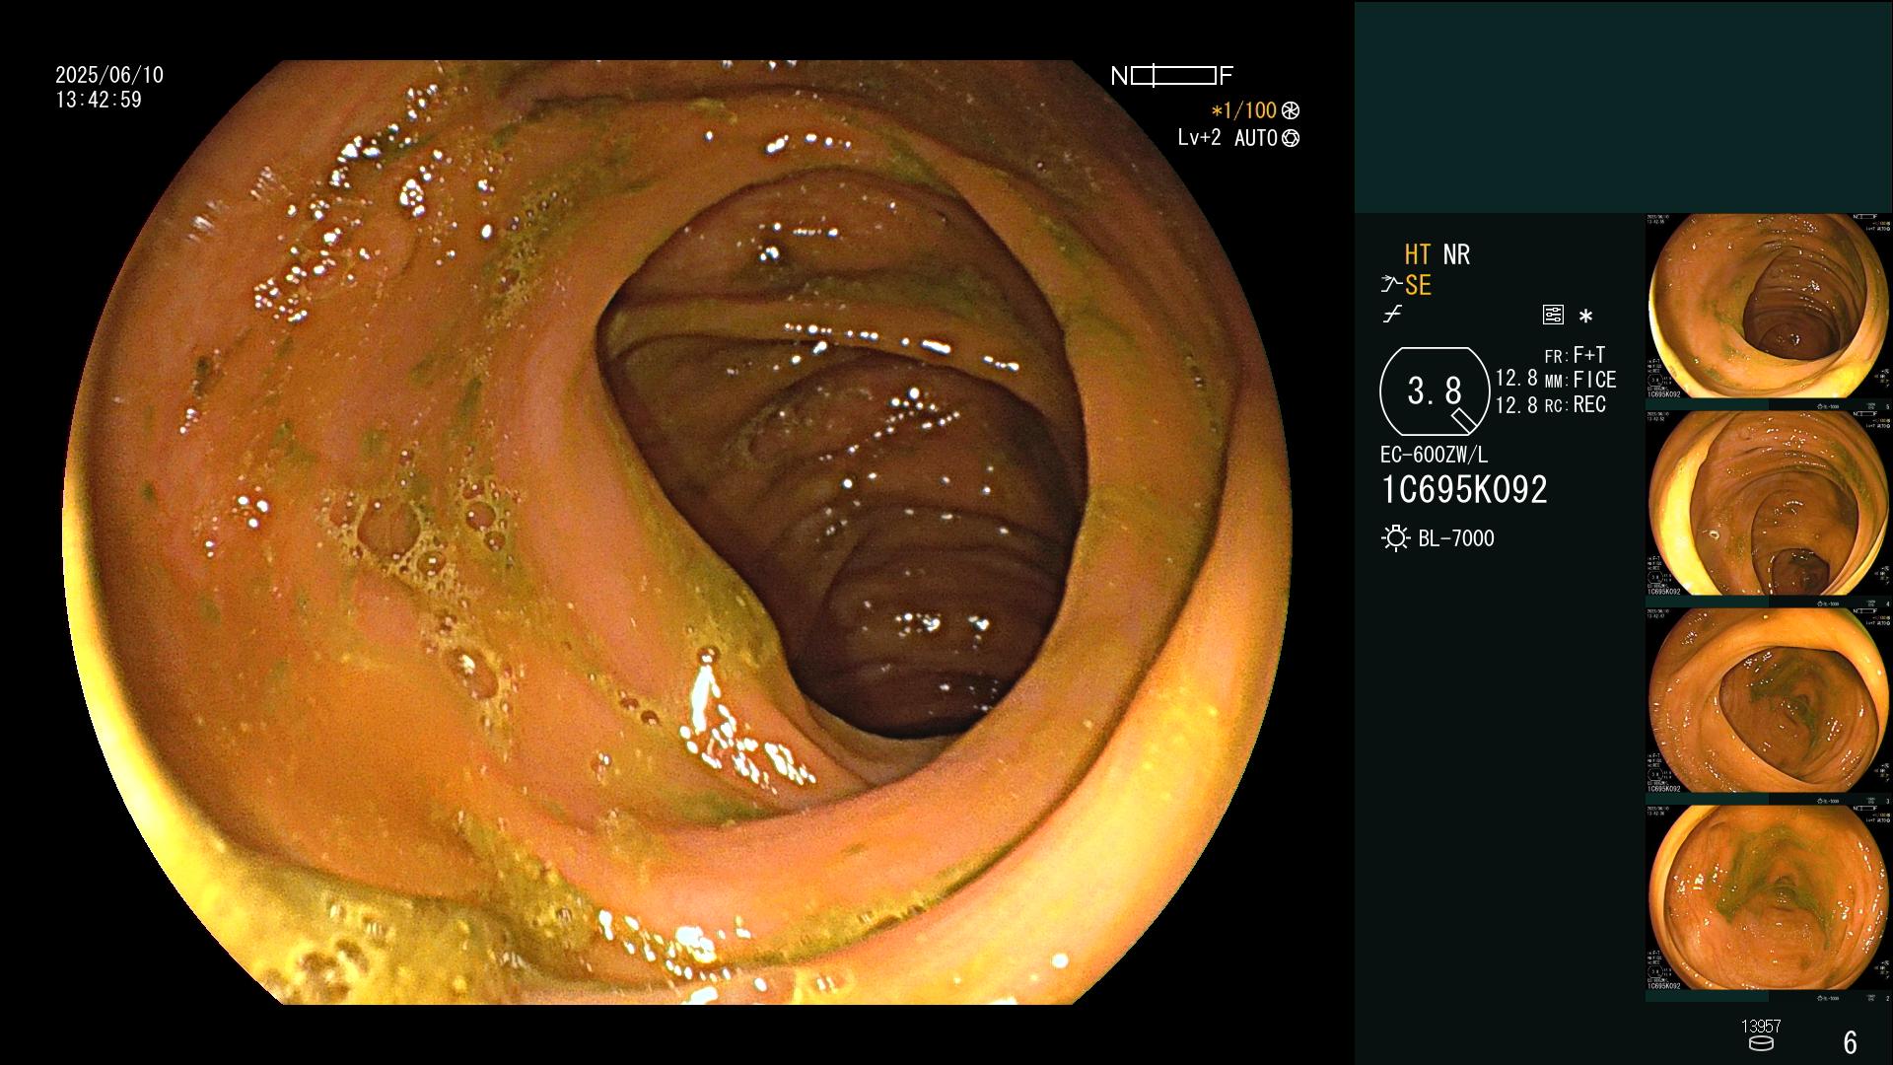
Task: Click the near-far zoom indicator bar
Action: (x=1172, y=76)
